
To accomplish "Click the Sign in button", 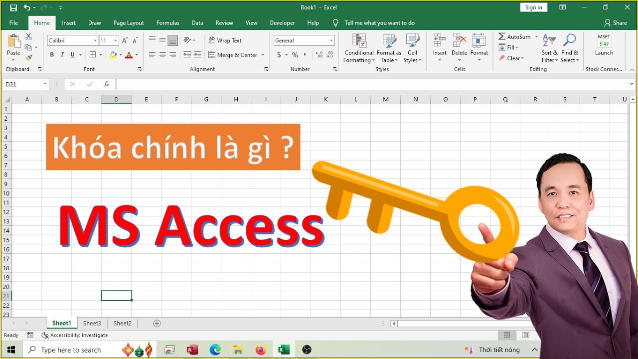I will tap(534, 7).
